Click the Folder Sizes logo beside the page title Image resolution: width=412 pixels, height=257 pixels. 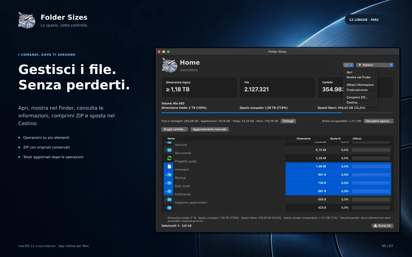(x=27, y=20)
